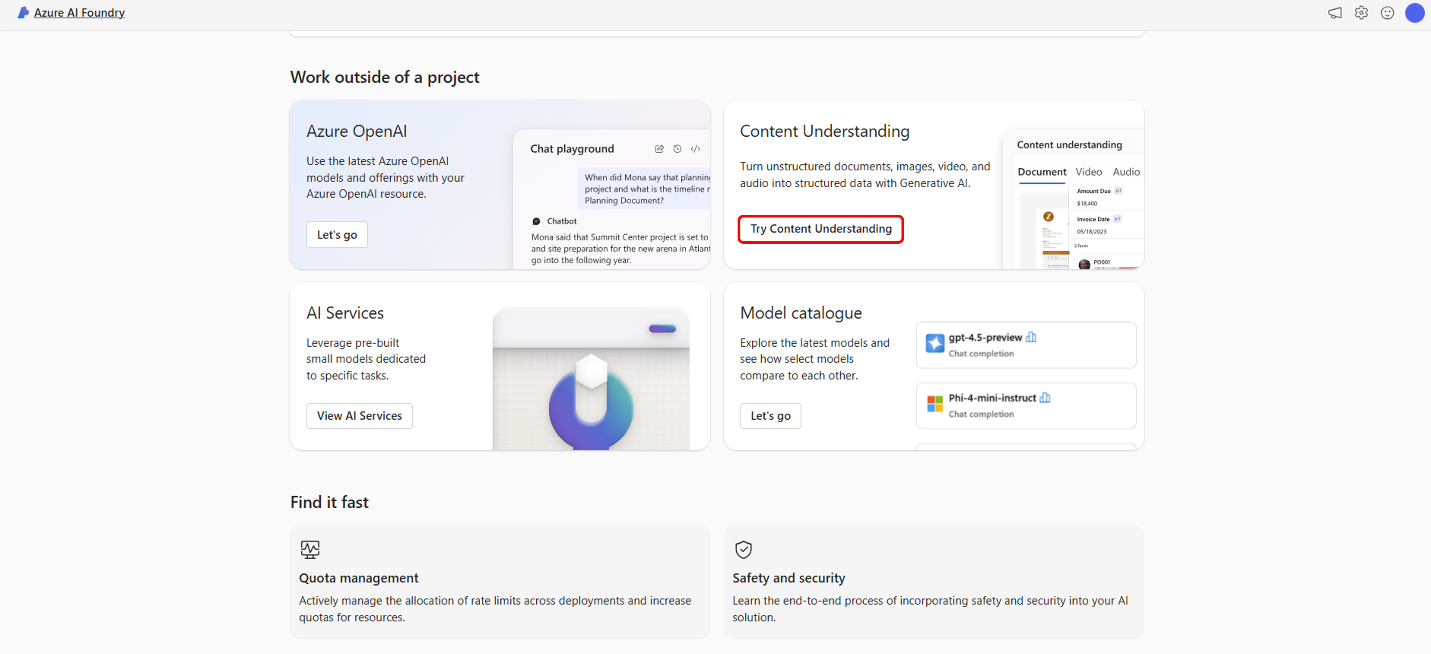Click the history icon in Chat playground
The image size is (1431, 654).
[x=677, y=149]
